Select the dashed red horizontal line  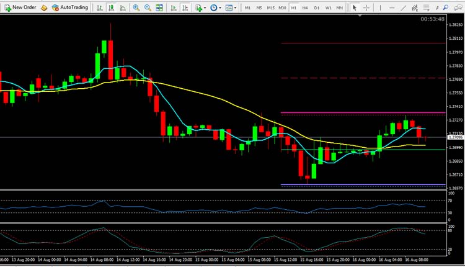point(363,78)
